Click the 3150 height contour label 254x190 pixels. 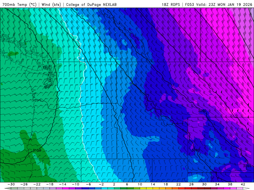37,150
